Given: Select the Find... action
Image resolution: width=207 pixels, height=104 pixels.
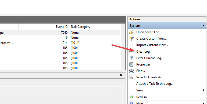Looking at the screenshot, I should point(140,71).
